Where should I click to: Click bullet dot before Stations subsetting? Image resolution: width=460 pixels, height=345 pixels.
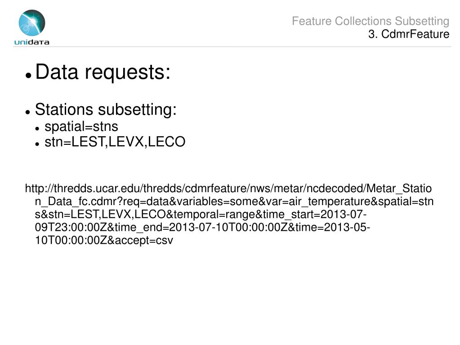[28, 112]
